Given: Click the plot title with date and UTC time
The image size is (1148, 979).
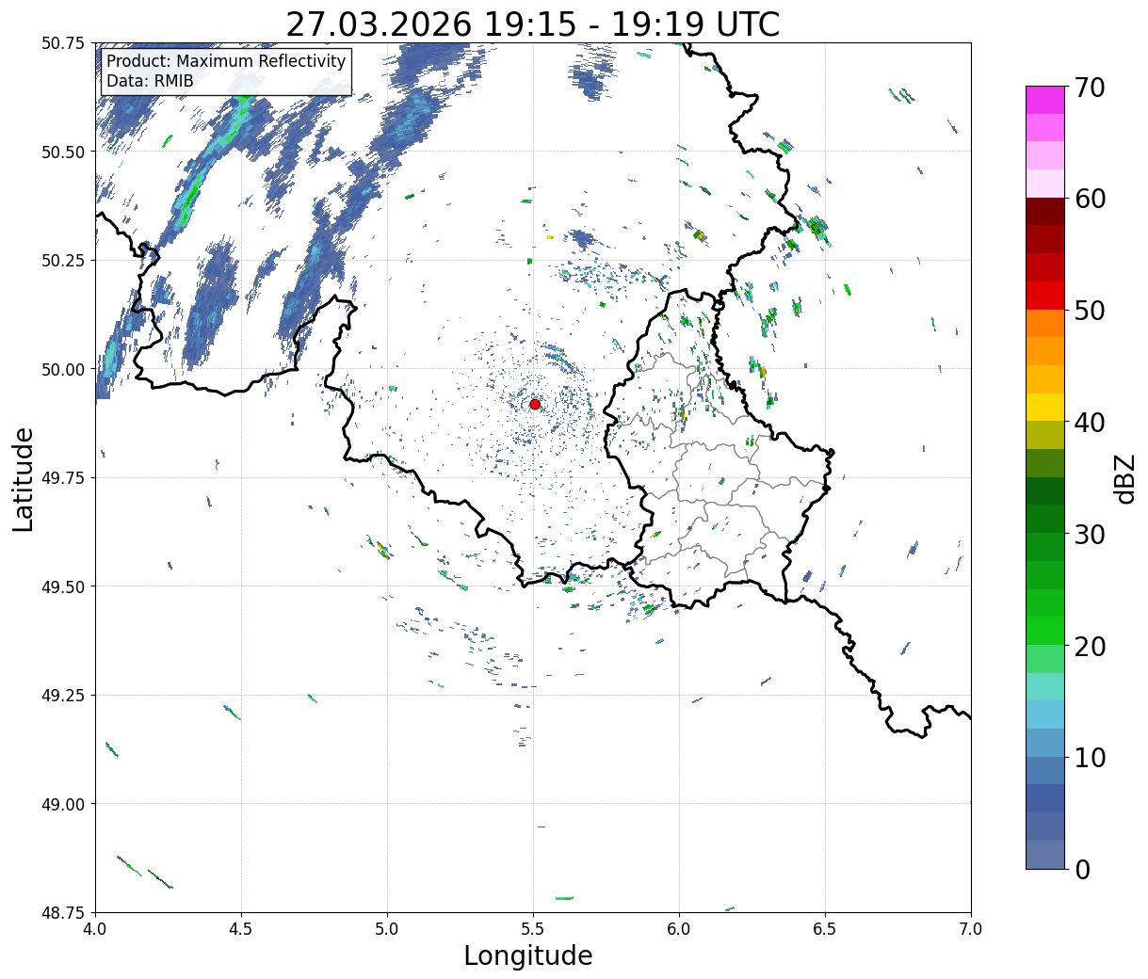Looking at the screenshot, I should [533, 24].
